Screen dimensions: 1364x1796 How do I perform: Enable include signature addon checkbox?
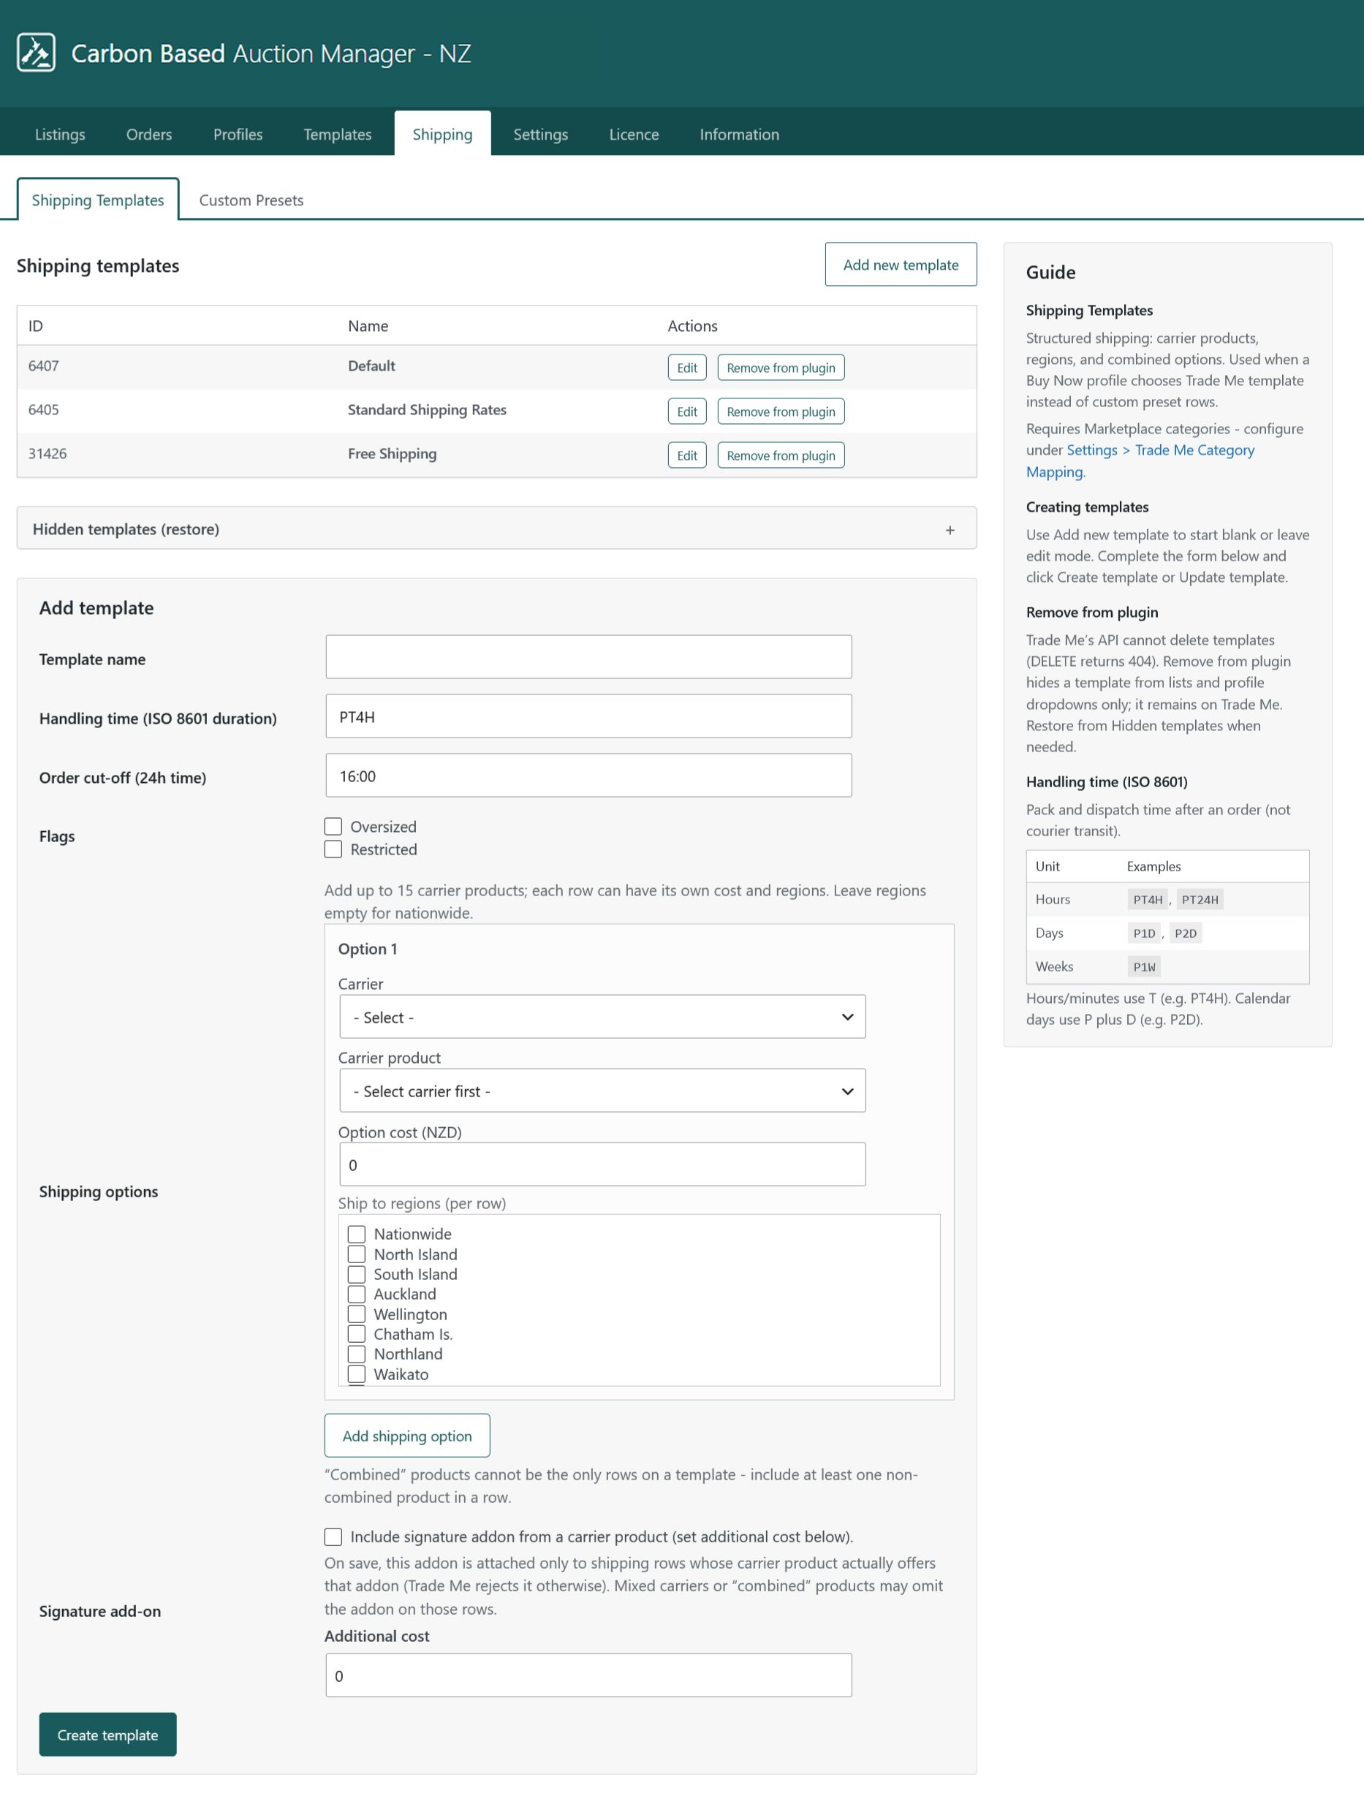pos(333,1537)
